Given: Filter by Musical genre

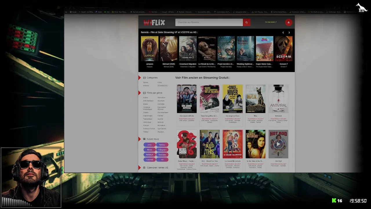Looking at the screenshot, I should pos(161,122).
